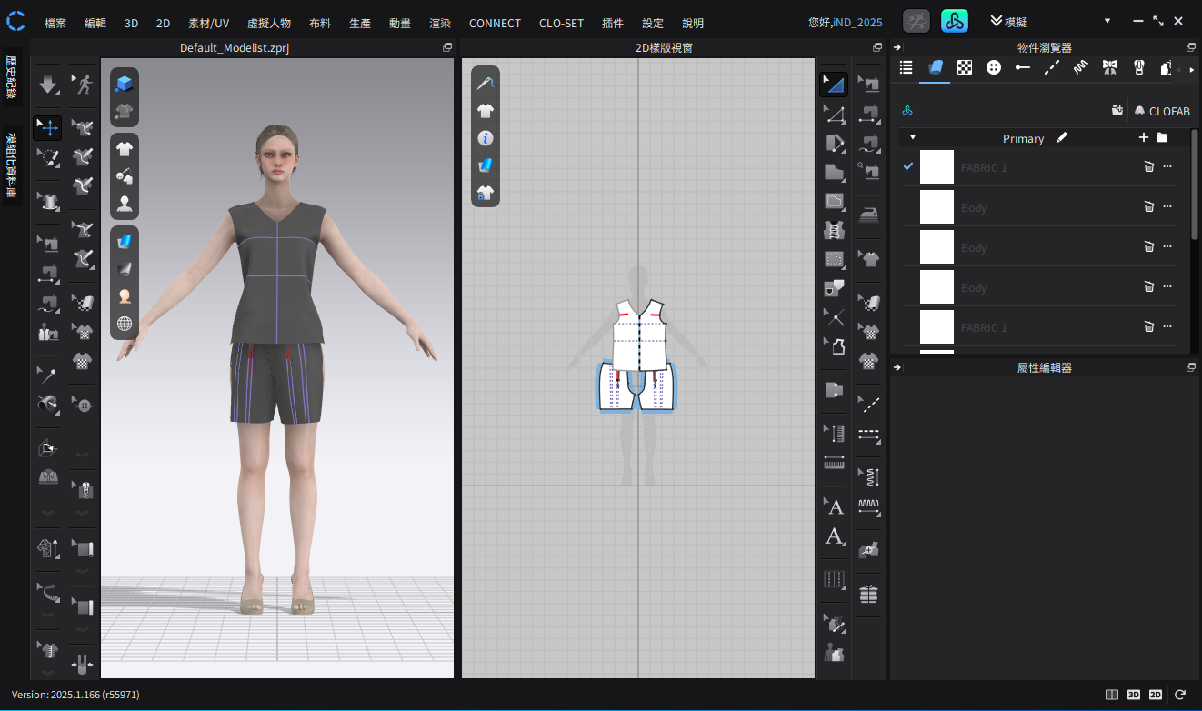Image resolution: width=1202 pixels, height=711 pixels.
Task: Click the Steam iron tool icon
Action: click(869, 215)
